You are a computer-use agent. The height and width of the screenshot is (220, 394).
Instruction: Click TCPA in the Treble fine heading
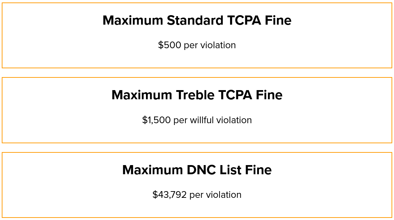tap(235, 95)
